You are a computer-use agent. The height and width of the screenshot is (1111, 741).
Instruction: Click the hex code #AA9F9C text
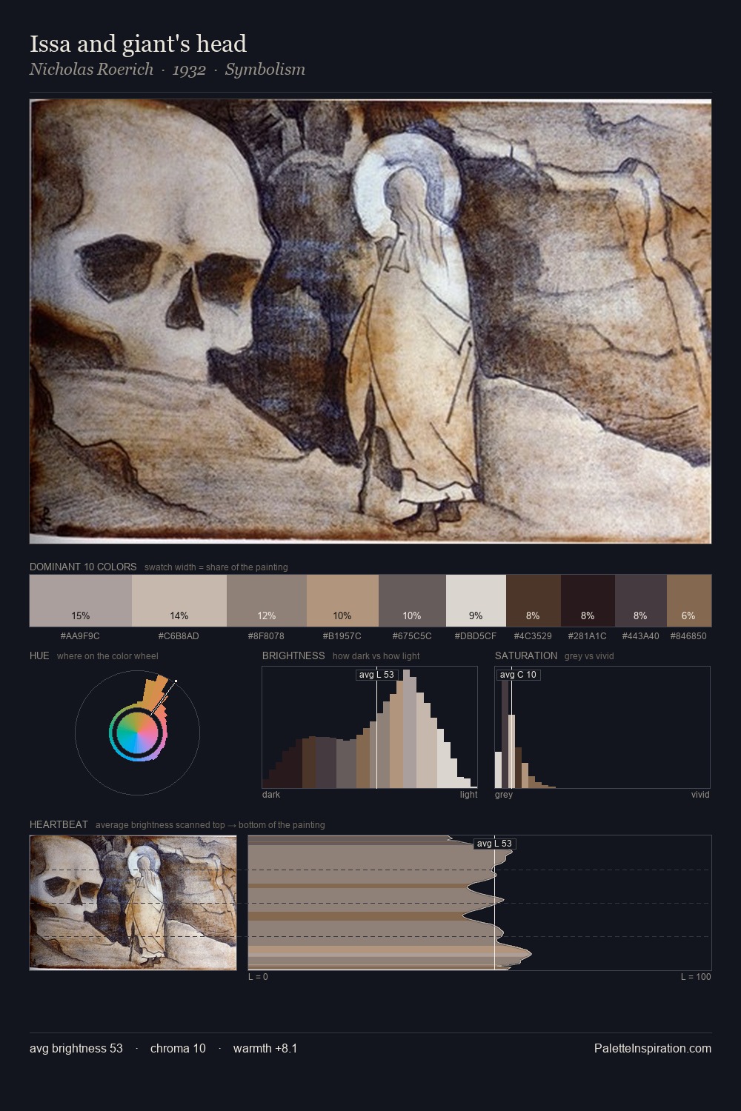(x=80, y=636)
